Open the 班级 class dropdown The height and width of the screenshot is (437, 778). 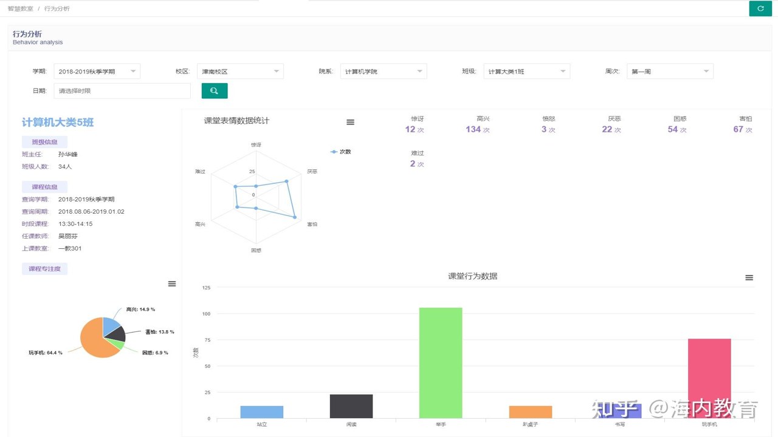527,71
